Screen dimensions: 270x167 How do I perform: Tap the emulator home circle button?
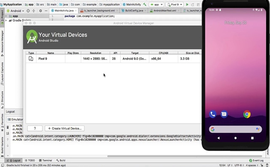pos(235,138)
